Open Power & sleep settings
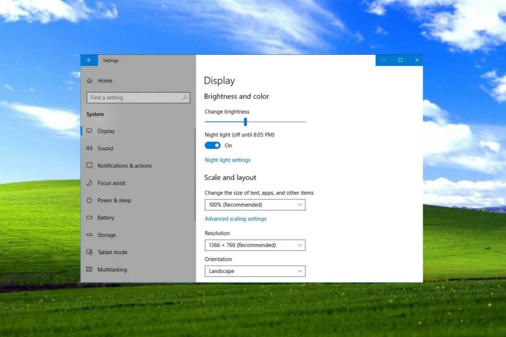Image resolution: width=506 pixels, height=337 pixels. click(114, 200)
